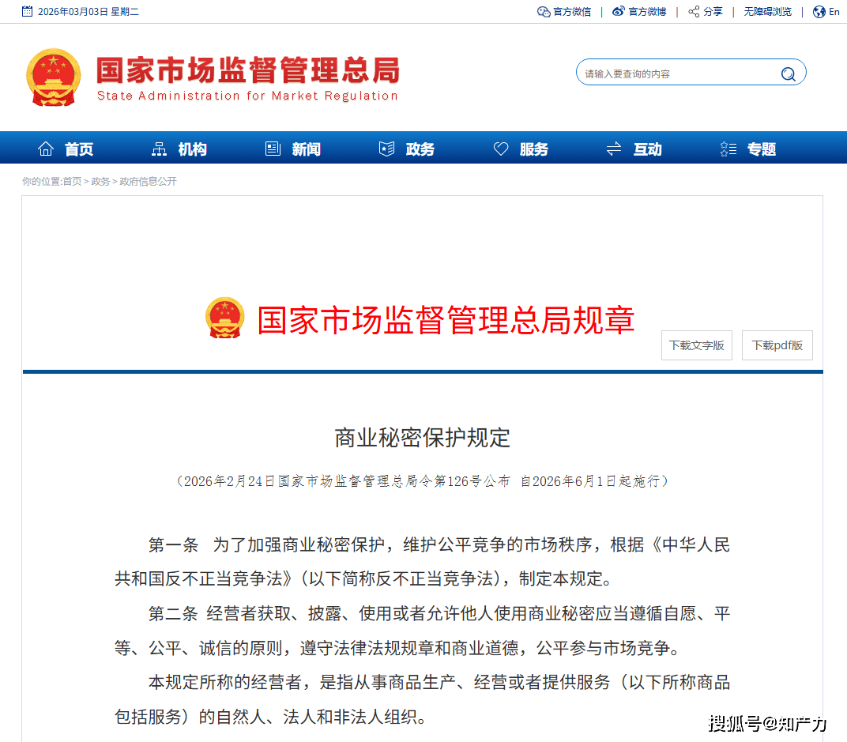Switch to the 专题 section
Image resolution: width=847 pixels, height=742 pixels.
(x=748, y=148)
